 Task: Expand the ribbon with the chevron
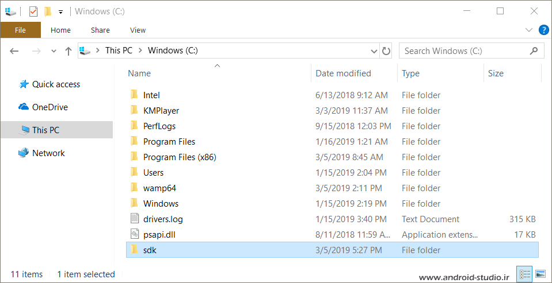coord(529,30)
